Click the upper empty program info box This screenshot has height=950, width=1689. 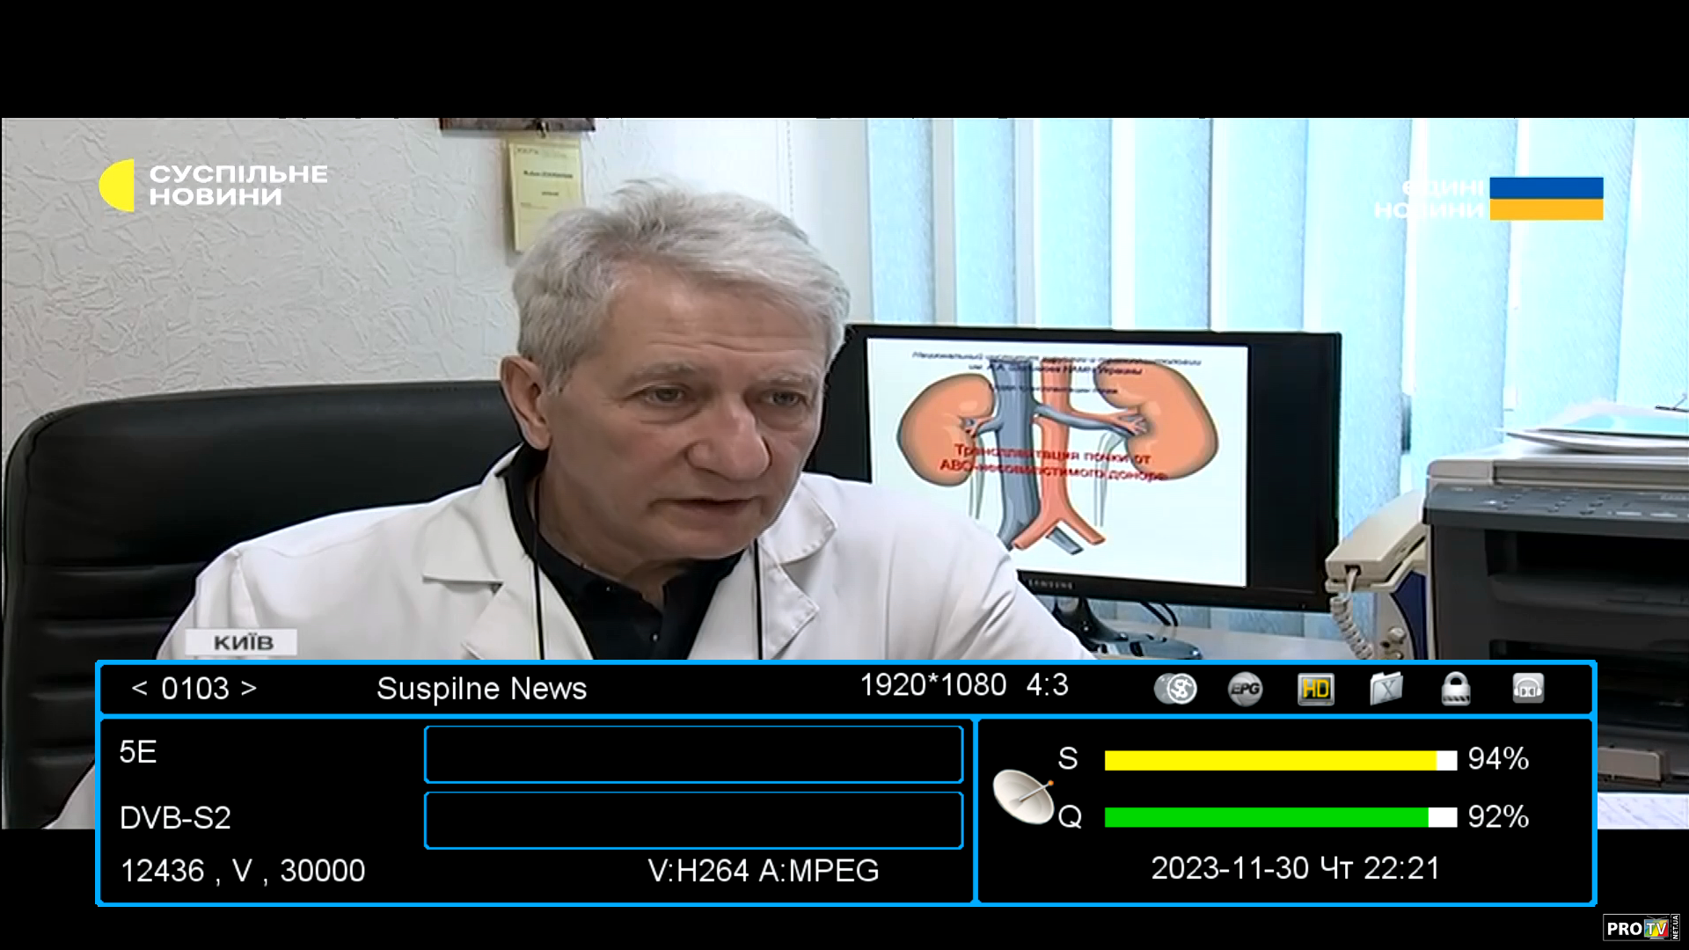693,754
